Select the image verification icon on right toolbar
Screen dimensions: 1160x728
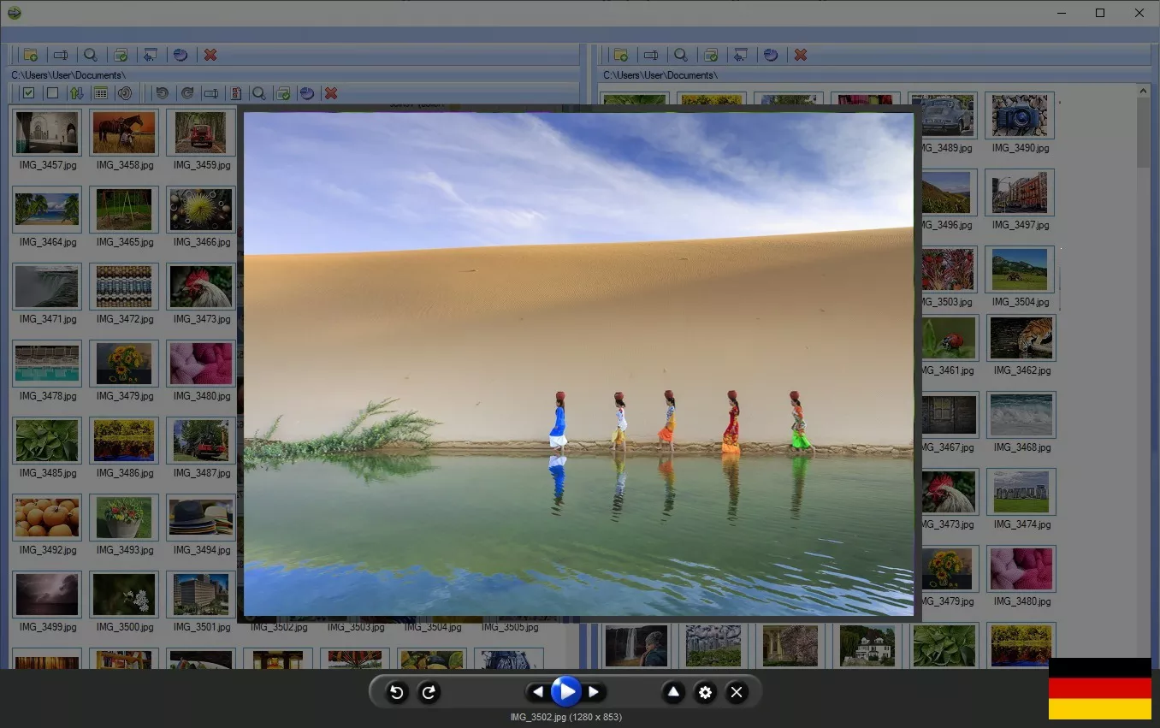pos(711,55)
